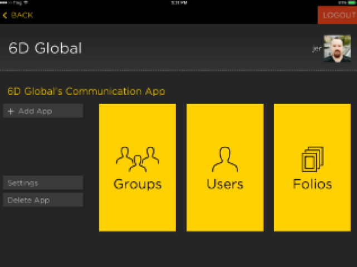Click the Users tile label
357x267 pixels.
pyautogui.click(x=225, y=185)
